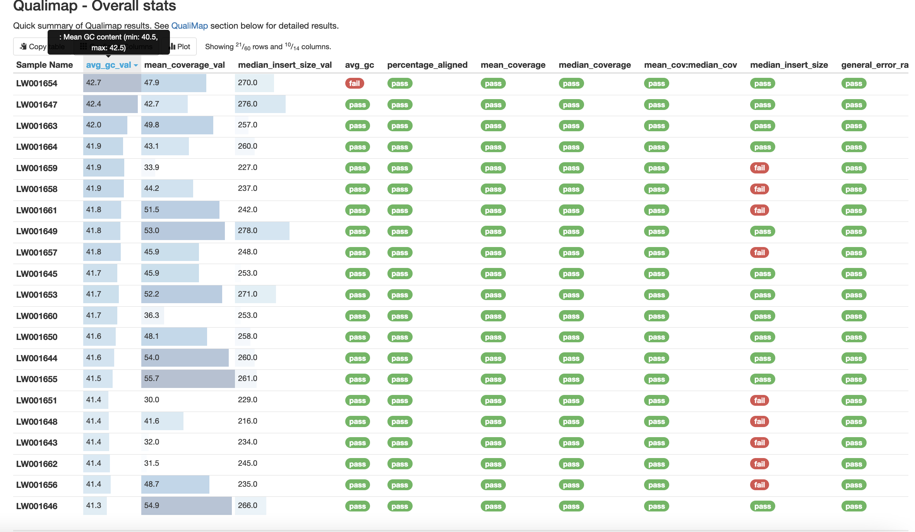Click median_insert_size fail badge for LW001658
915x532 pixels.
click(x=759, y=189)
